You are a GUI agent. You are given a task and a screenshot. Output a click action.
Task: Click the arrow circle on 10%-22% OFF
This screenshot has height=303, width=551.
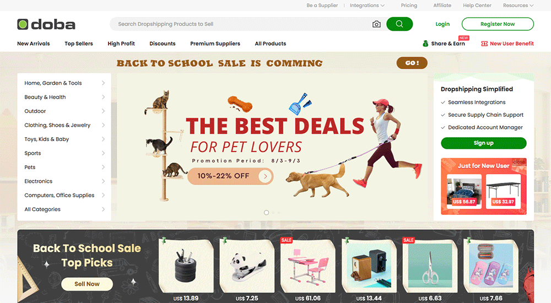click(x=266, y=176)
